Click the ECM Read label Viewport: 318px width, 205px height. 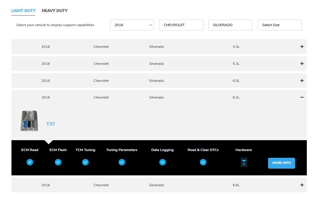point(30,150)
